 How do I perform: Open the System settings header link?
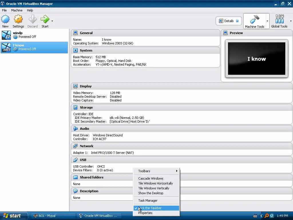pos(86,50)
